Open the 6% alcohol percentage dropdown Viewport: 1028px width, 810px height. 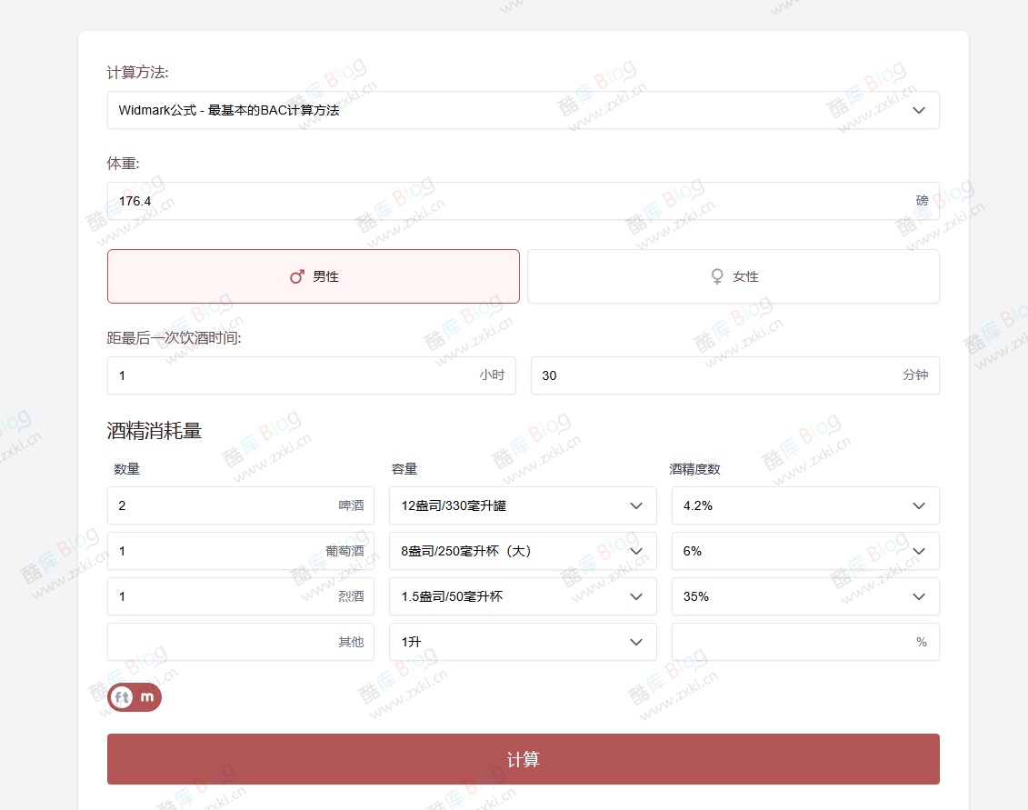pyautogui.click(x=804, y=551)
